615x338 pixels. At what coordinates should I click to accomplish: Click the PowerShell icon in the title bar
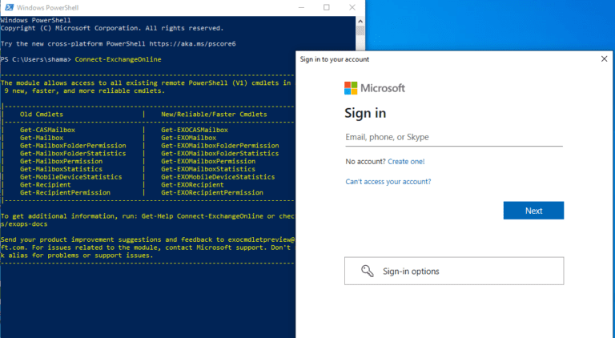pos(7,7)
